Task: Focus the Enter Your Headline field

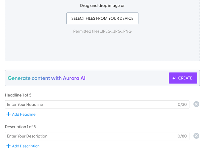Action: [x=89, y=105]
